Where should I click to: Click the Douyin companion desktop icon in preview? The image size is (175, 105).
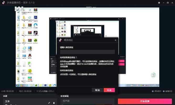(35, 33)
